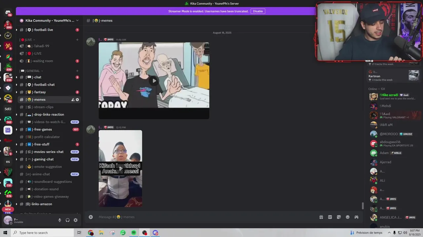
Task: Open the profit-calculator channel
Action: pos(49,137)
